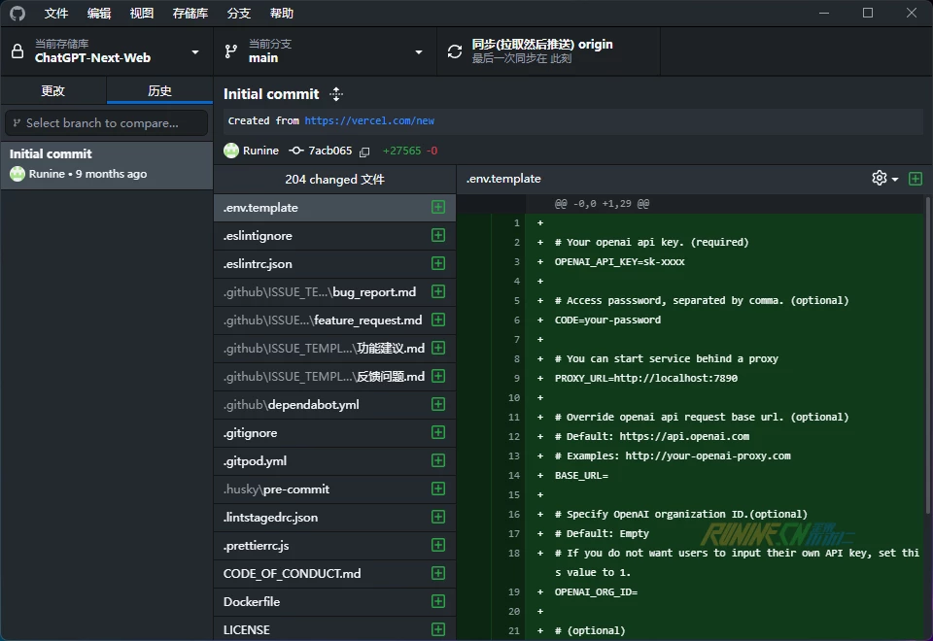Click the GitHub logo icon in title bar
Screen dimensions: 933x641
(x=17, y=14)
